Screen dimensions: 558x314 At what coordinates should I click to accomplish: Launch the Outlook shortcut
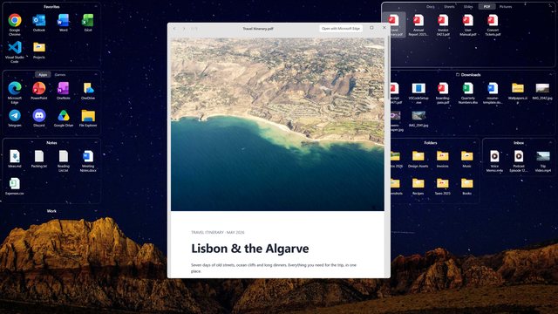pos(38,21)
